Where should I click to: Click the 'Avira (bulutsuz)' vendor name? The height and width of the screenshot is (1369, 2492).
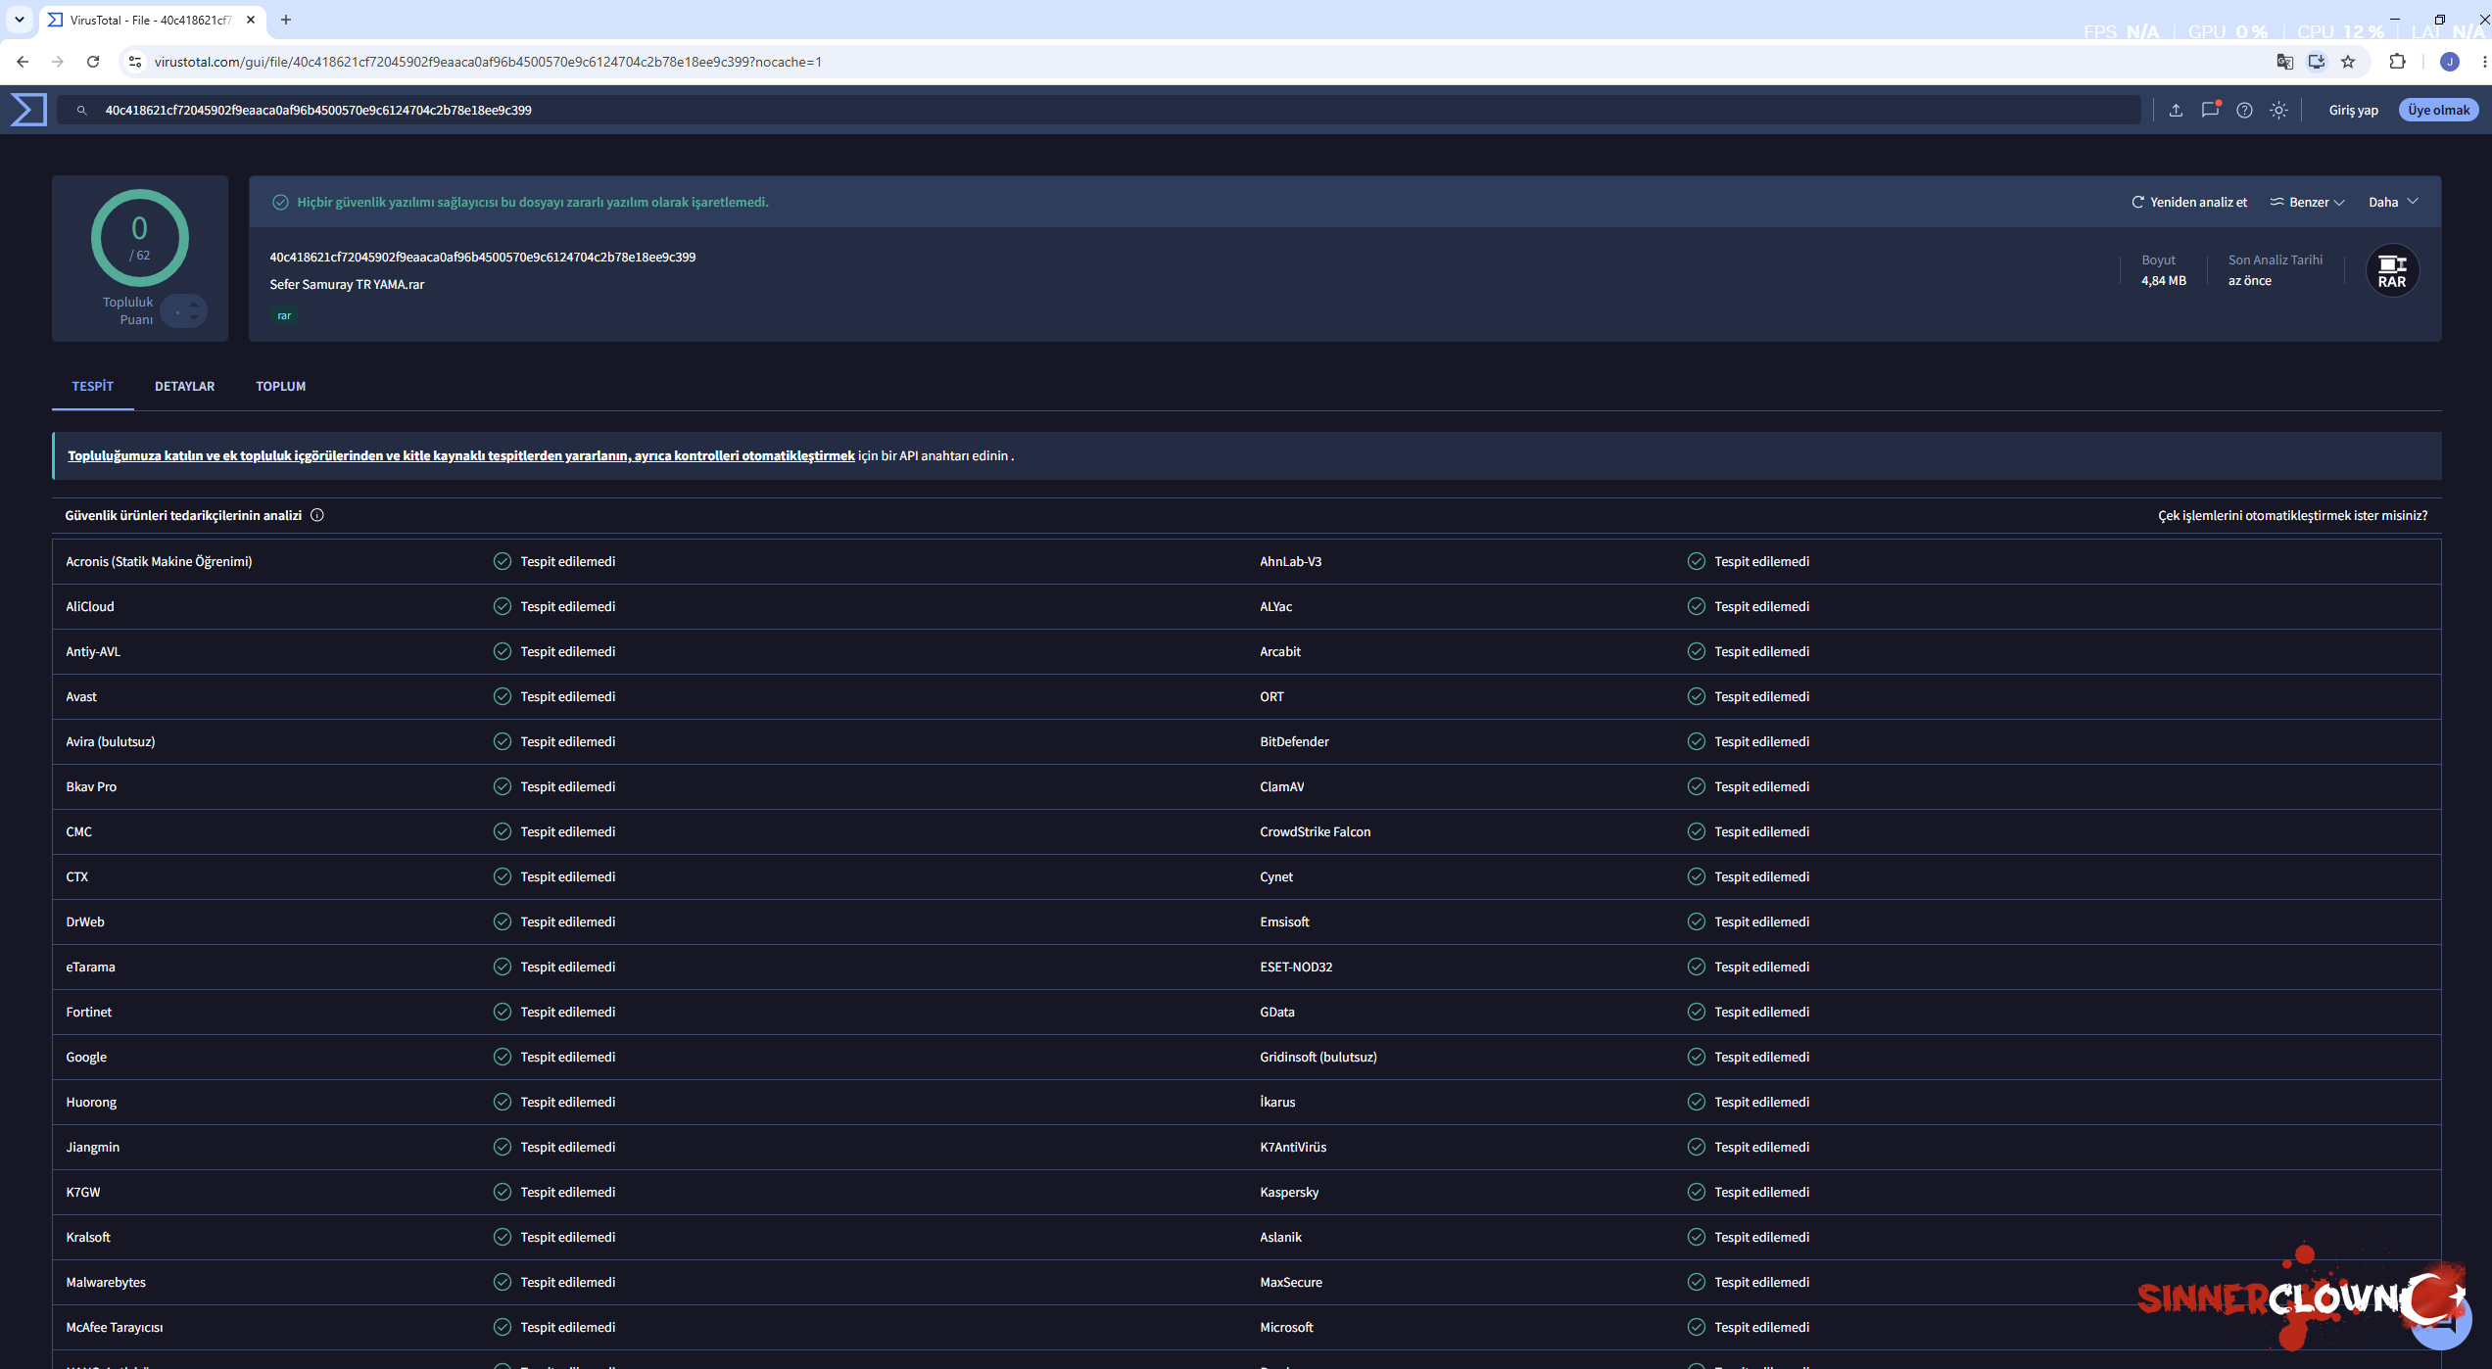pos(110,742)
